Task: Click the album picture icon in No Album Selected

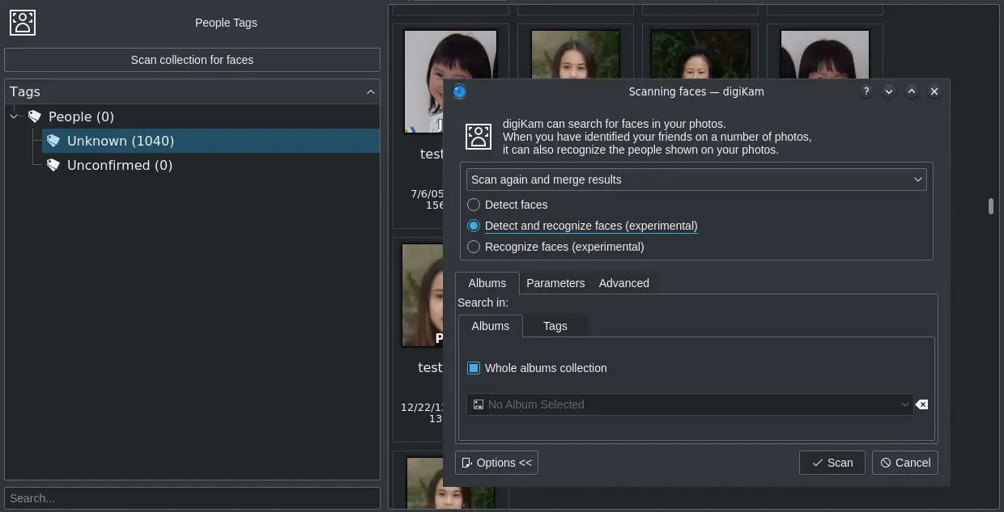Action: (x=478, y=404)
